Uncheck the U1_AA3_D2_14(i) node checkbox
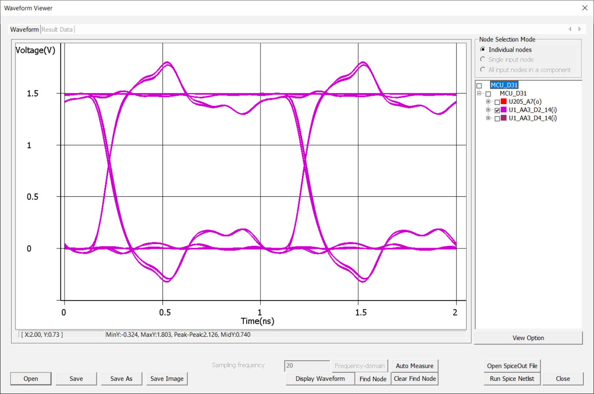The width and height of the screenshot is (594, 394). [497, 110]
